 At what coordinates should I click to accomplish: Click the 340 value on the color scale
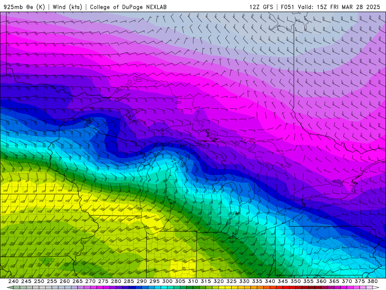270,281
